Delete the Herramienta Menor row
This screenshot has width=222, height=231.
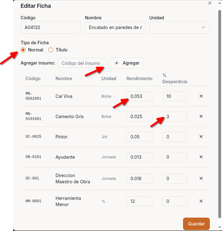(201, 201)
